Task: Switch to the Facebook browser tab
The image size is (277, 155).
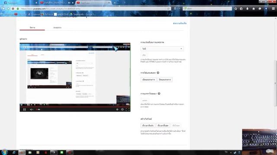Action: pos(19,3)
